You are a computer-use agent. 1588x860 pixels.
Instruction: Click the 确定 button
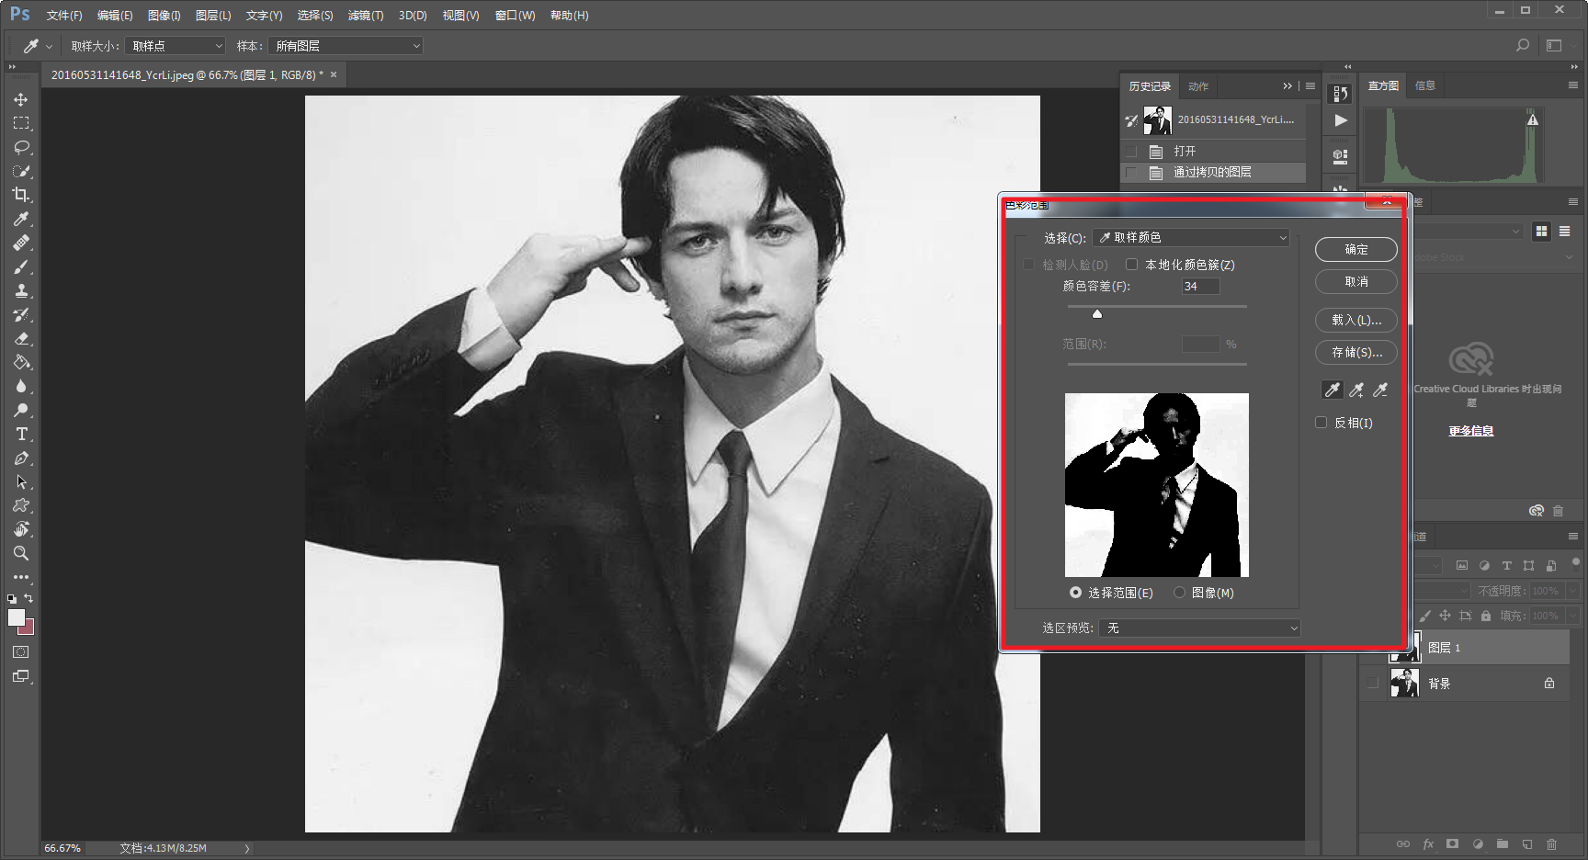1356,249
